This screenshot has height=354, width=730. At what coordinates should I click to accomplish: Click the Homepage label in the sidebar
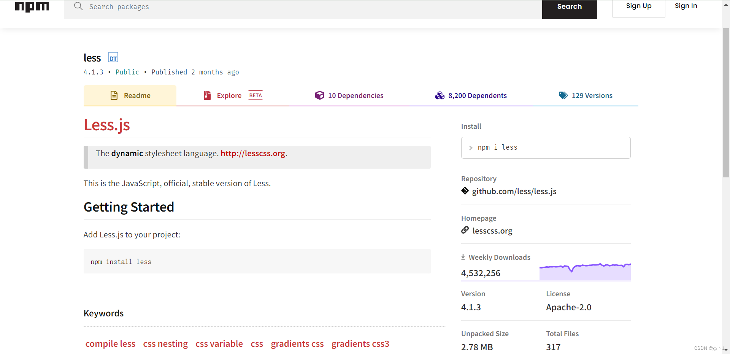tap(479, 218)
